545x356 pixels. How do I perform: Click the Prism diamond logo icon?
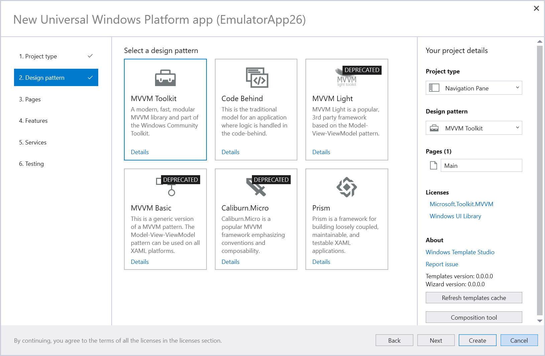(347, 187)
